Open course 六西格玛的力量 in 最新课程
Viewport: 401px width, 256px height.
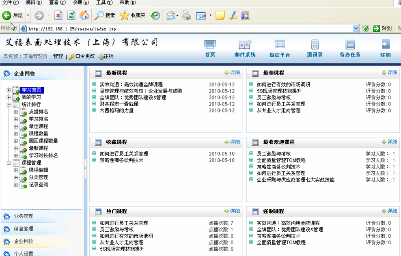click(116, 110)
